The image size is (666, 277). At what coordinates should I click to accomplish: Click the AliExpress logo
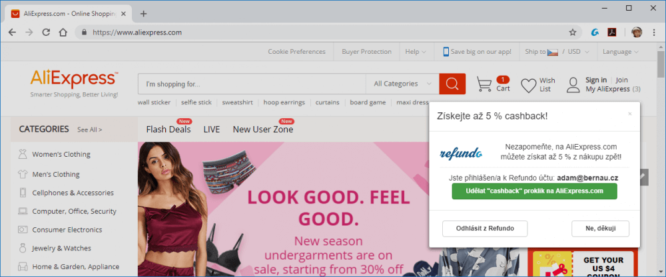click(x=75, y=80)
